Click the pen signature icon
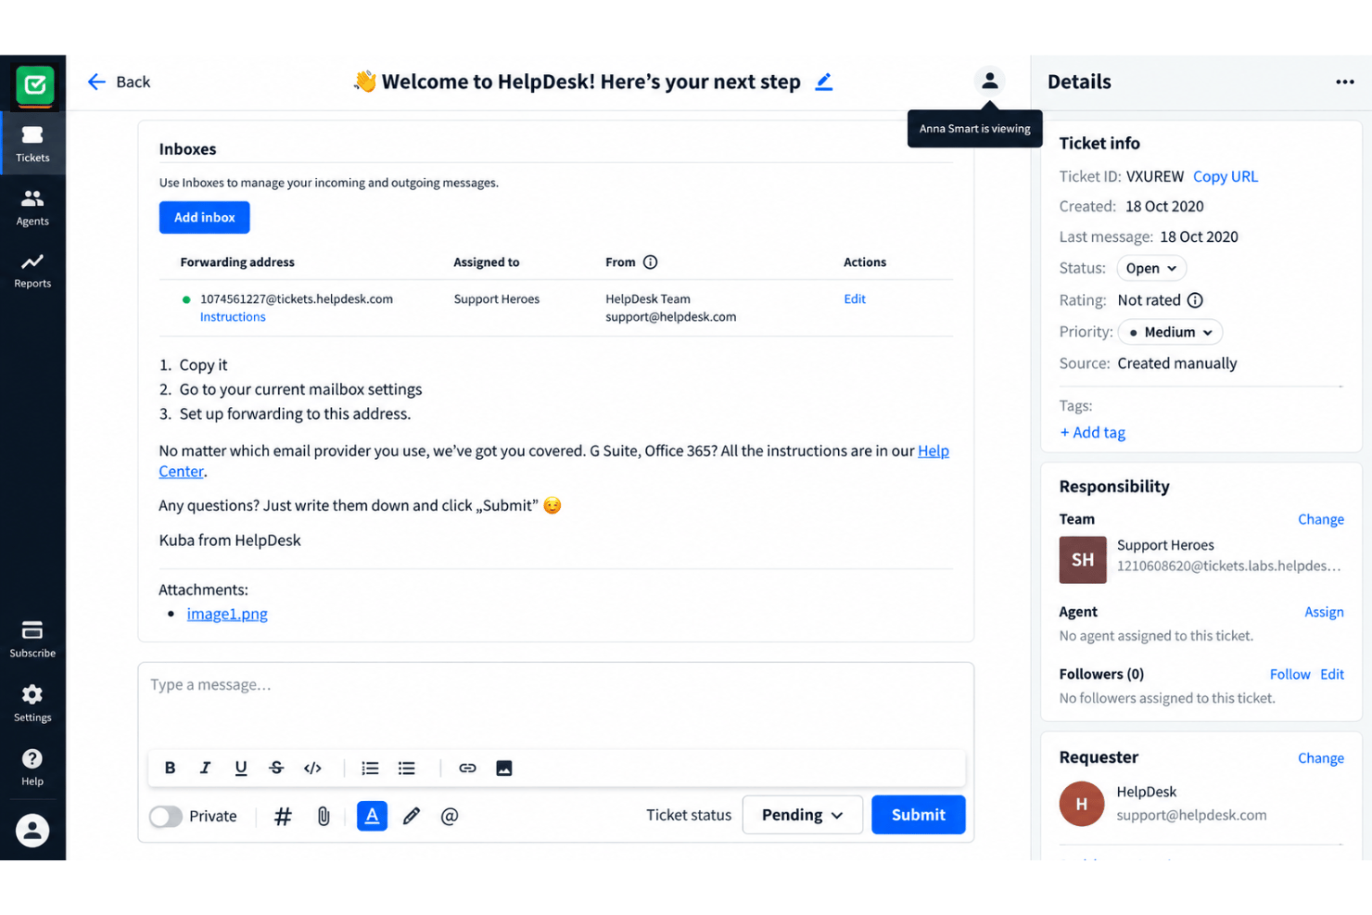 (x=412, y=816)
